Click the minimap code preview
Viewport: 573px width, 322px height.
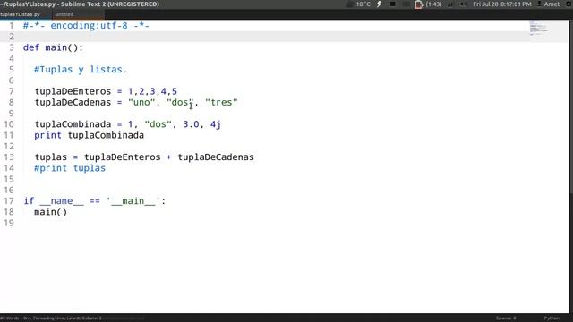[539, 29]
